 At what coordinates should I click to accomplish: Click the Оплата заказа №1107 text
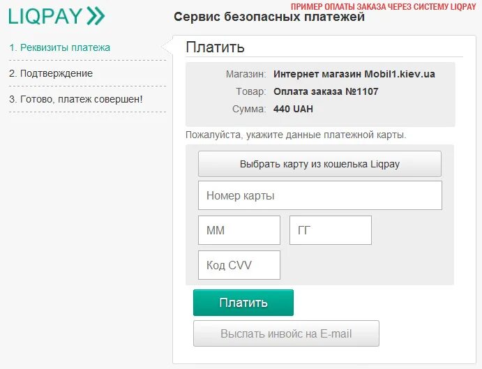point(326,91)
